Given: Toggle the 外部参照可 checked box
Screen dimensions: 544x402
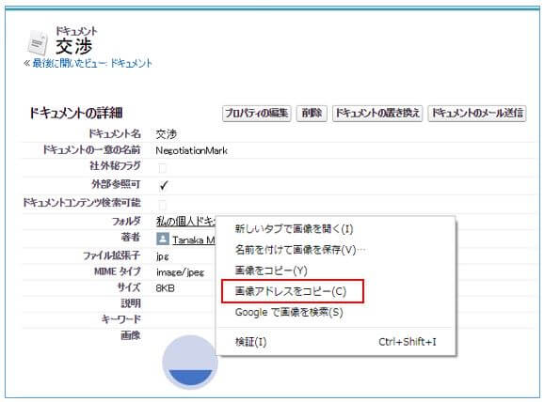Looking at the screenshot, I should pyautogui.click(x=164, y=186).
